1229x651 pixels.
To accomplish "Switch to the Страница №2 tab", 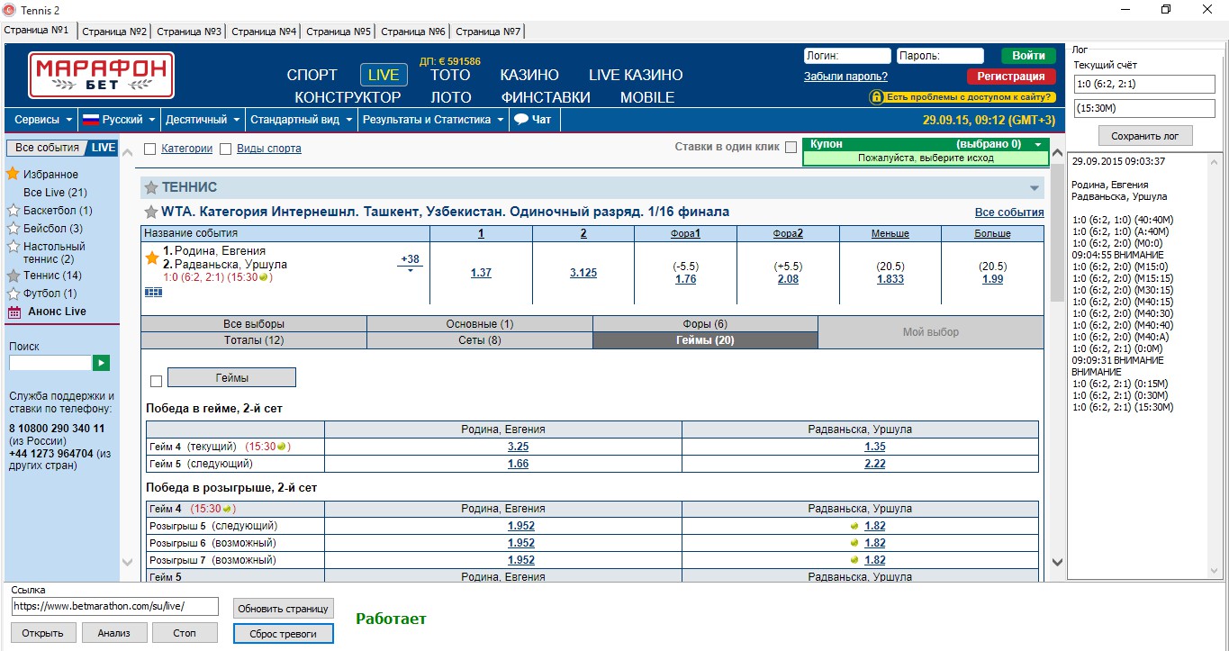I will click(114, 32).
